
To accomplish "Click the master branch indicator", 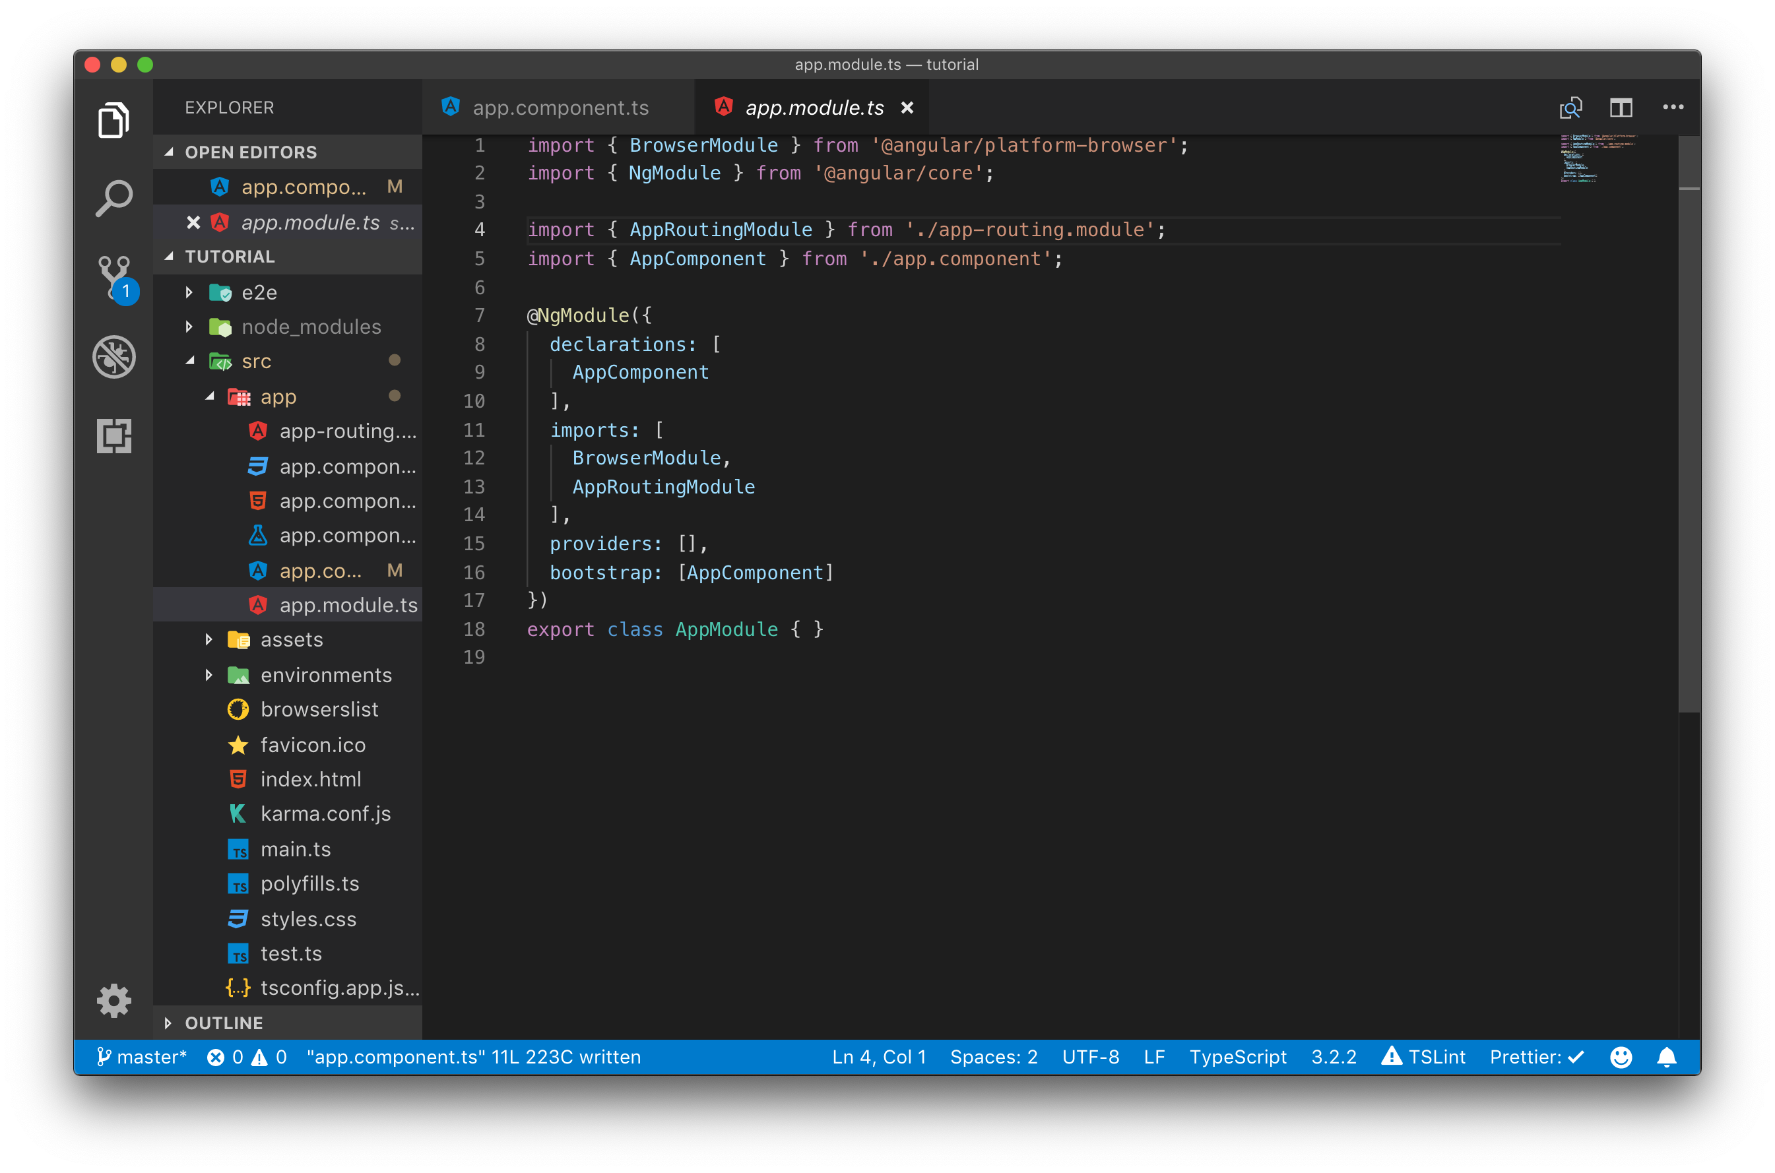I will coord(141,1057).
